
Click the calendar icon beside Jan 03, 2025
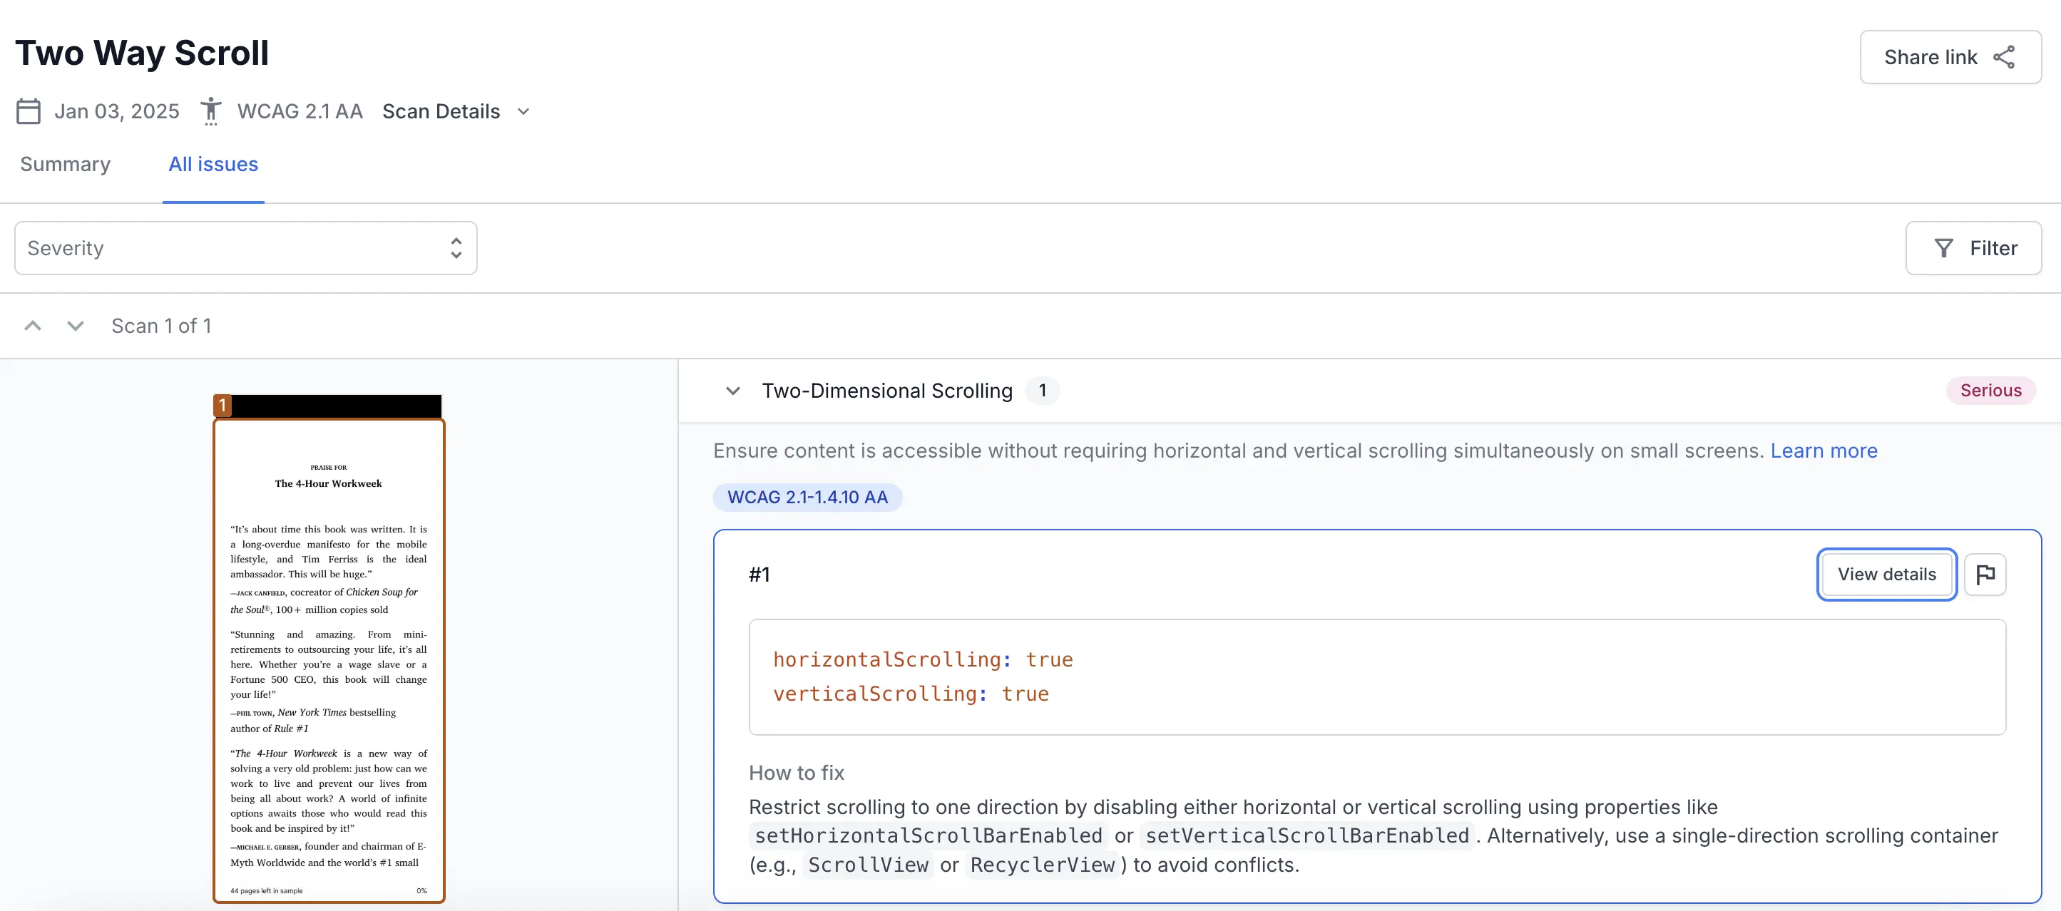coord(29,111)
